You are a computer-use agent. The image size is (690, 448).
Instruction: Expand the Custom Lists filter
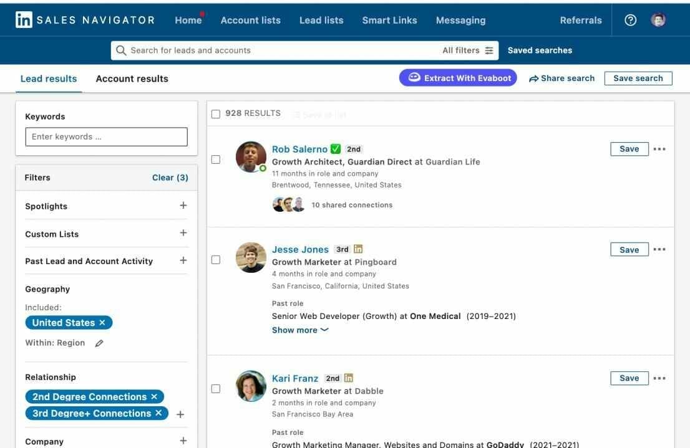point(183,233)
